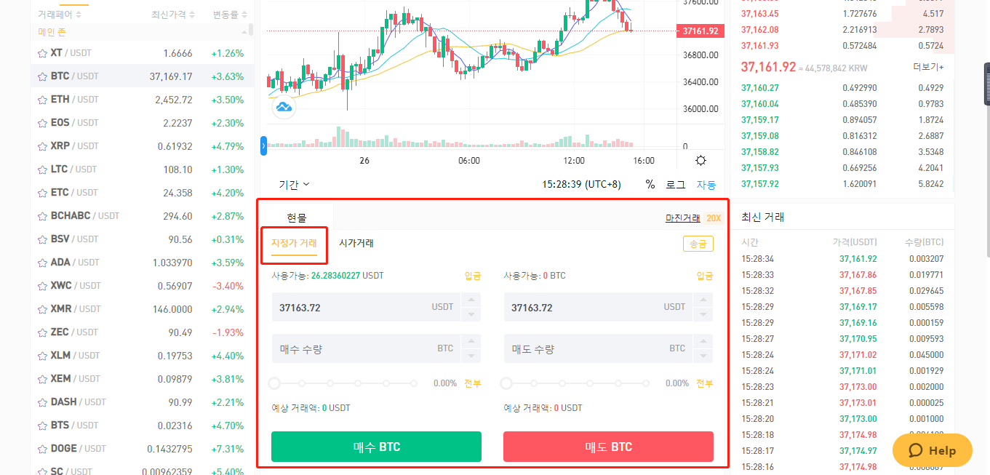The image size is (990, 475).
Task: Toggle 자동 (auto) scale on chart
Action: 706,185
